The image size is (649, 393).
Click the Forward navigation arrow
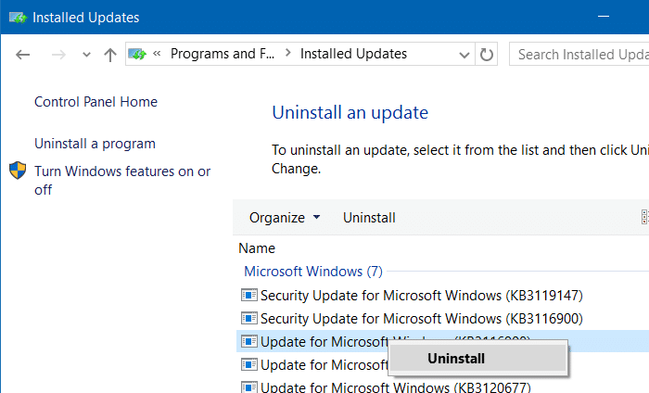pos(58,54)
